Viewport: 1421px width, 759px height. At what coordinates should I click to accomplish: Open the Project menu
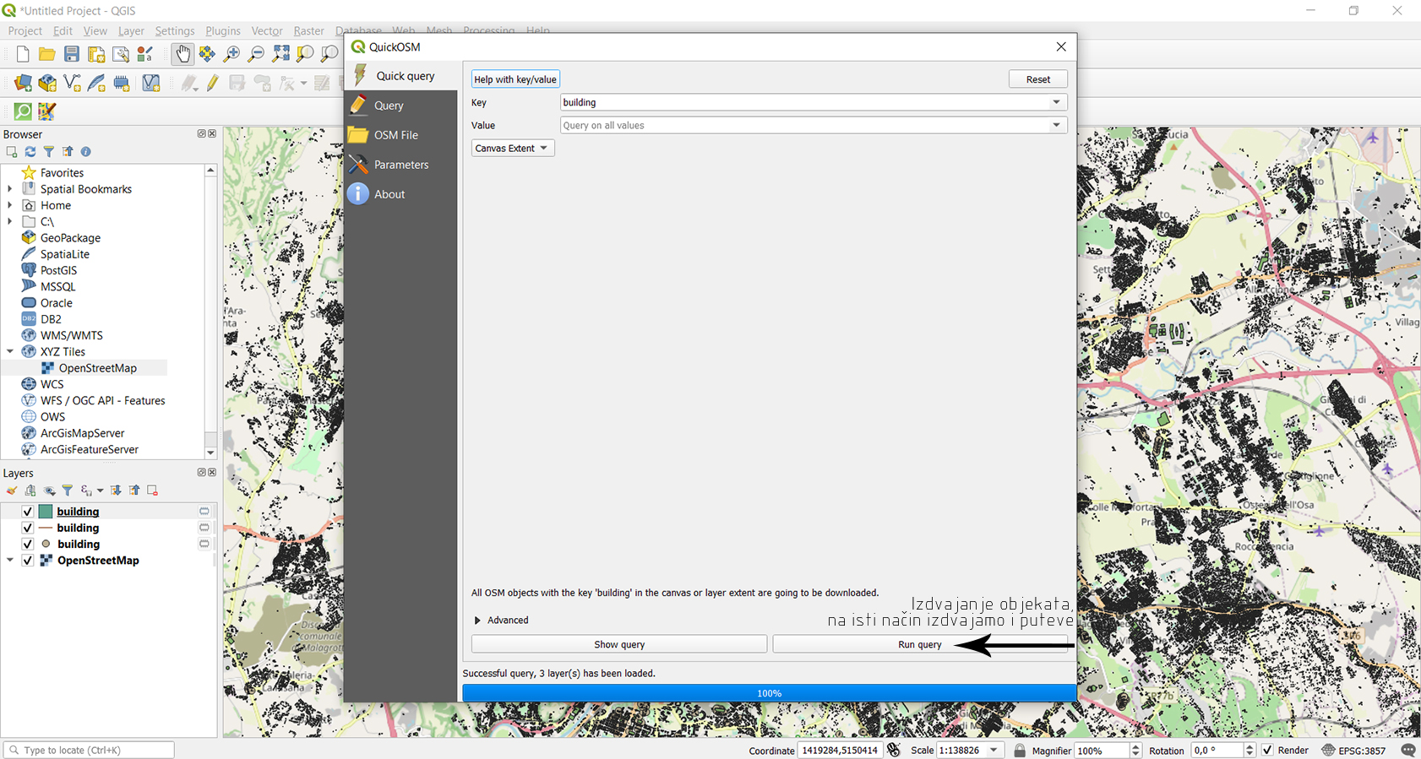24,30
